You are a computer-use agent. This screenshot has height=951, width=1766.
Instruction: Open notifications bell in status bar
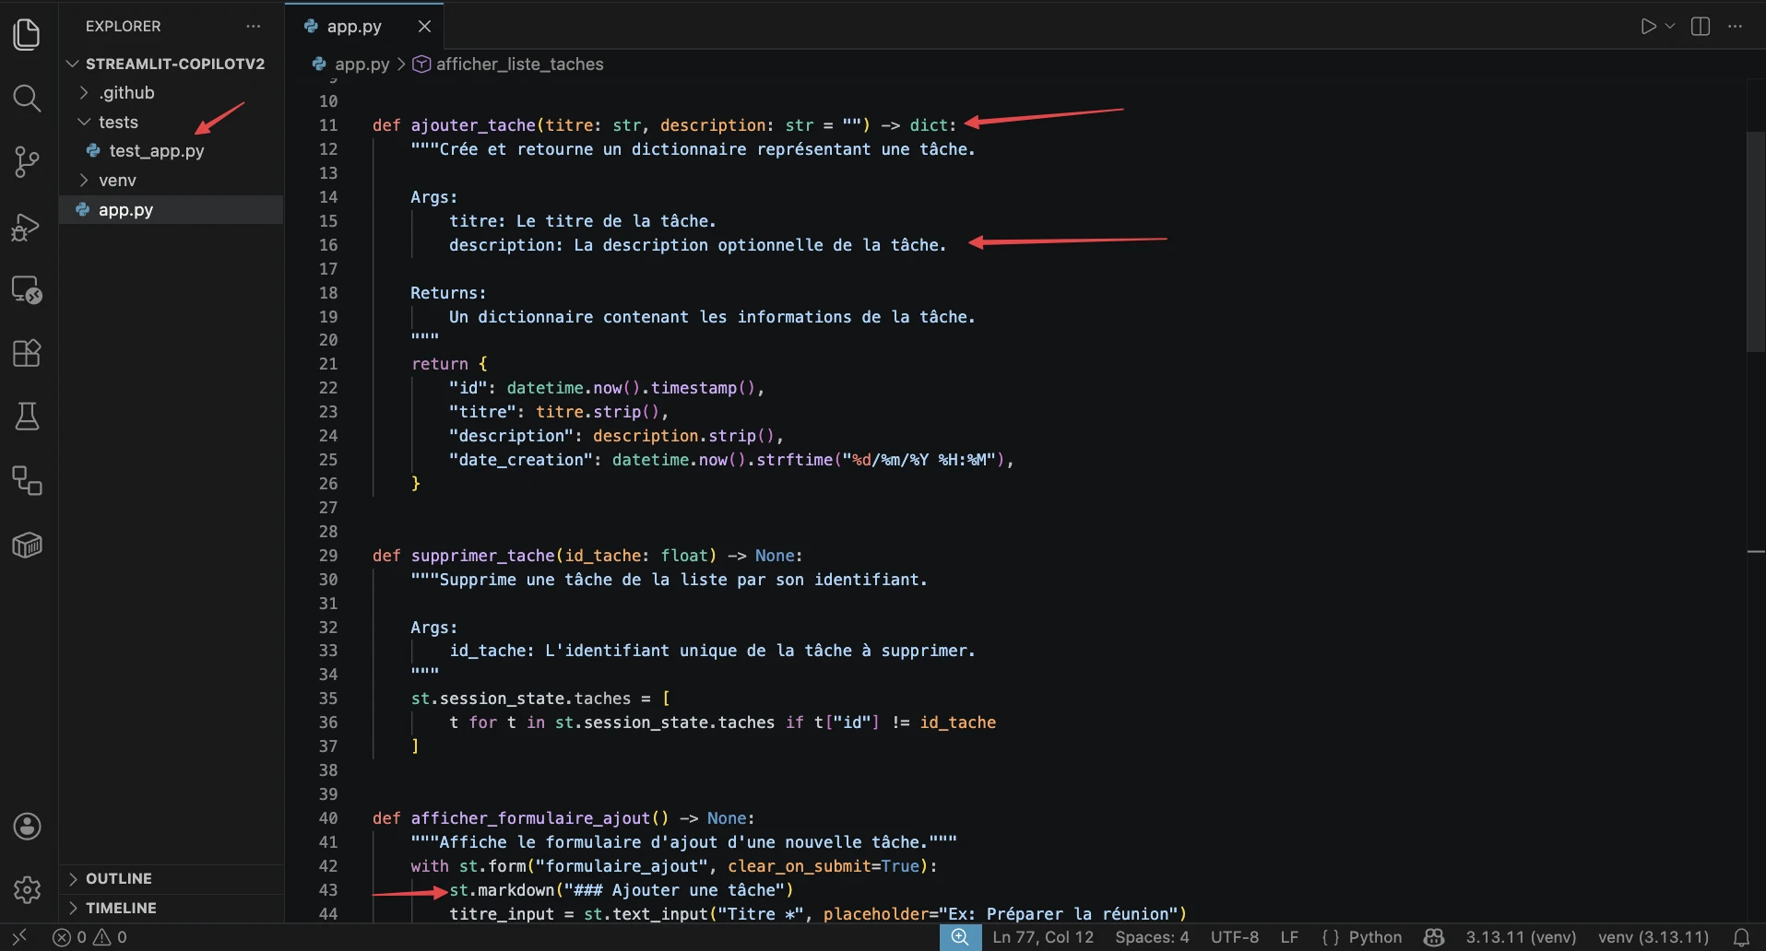[x=1741, y=937]
